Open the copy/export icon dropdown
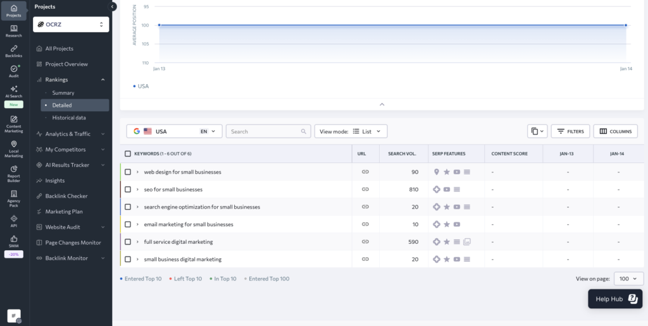Screen dimensions: 648x326 tap(537, 131)
